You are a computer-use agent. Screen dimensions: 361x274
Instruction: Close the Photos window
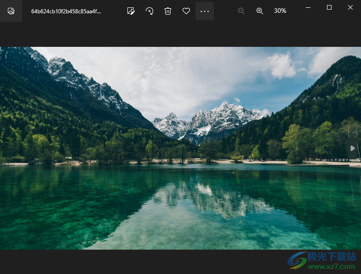(x=350, y=7)
